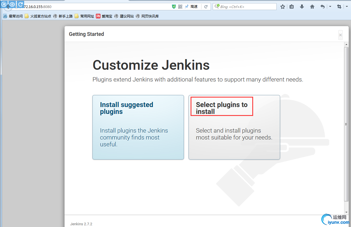Click the overlay refresh icon at top left
This screenshot has width=351, height=227.
click(x=20, y=4)
